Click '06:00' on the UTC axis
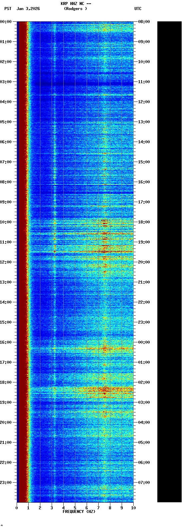The height and width of the screenshot is (529, 184). pos(144,463)
